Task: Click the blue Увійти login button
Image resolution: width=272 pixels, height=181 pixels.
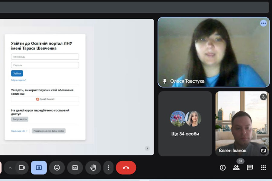Action: (17, 73)
